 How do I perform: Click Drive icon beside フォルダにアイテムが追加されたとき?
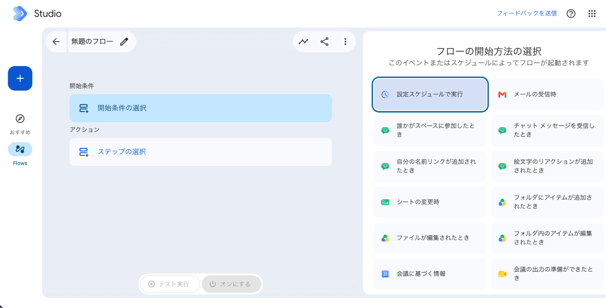[502, 202]
